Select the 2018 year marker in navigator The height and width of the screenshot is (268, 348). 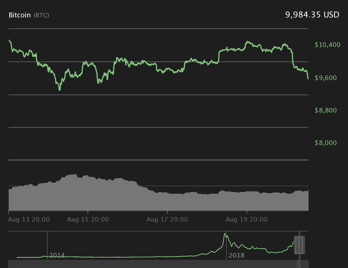pyautogui.click(x=236, y=256)
